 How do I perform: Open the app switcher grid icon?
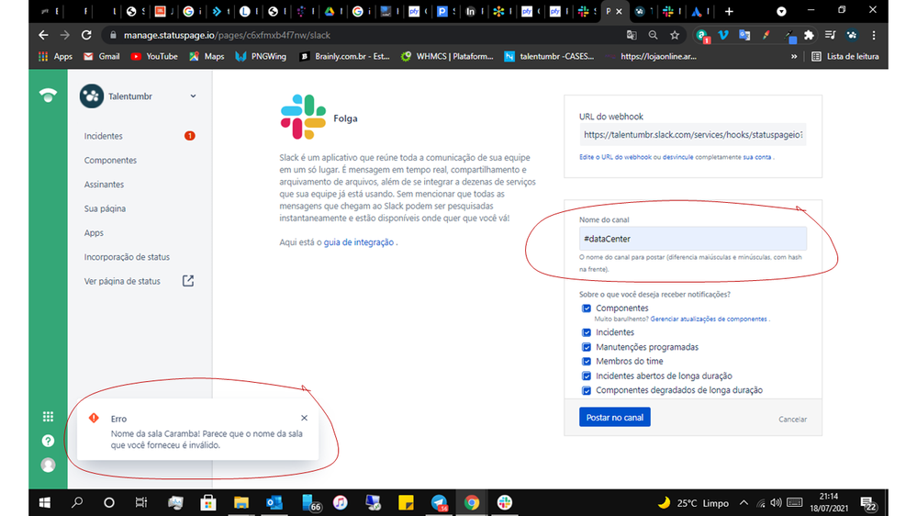click(x=48, y=417)
